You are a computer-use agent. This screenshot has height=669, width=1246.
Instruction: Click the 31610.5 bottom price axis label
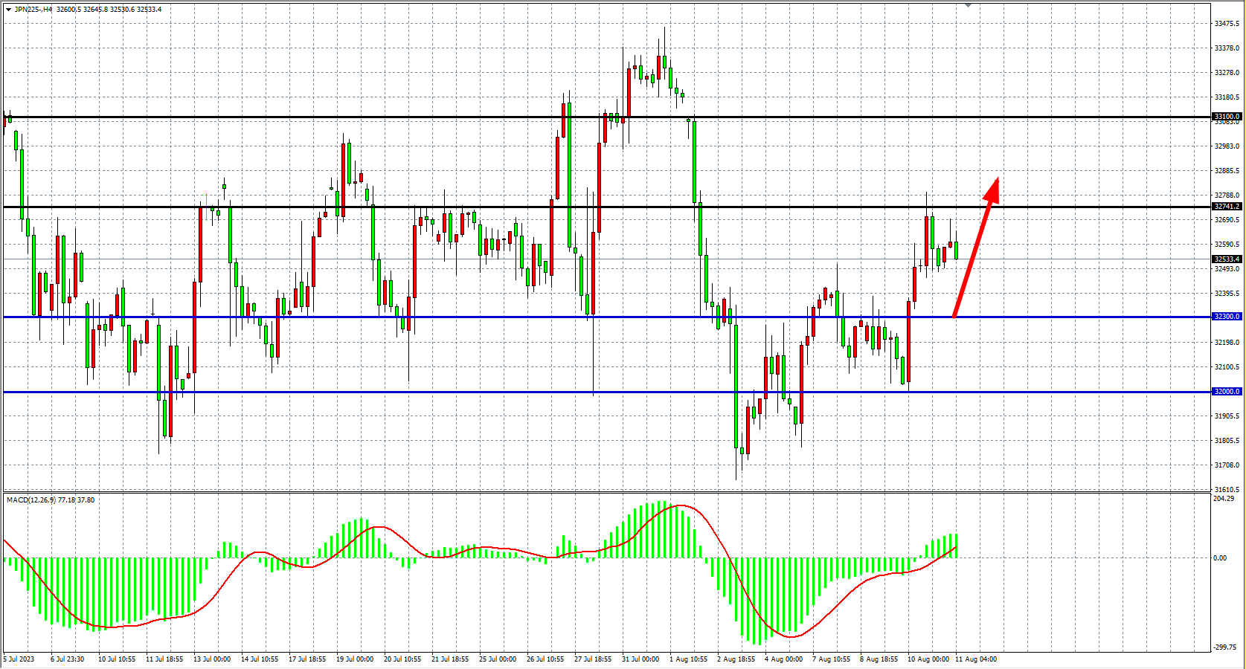pyautogui.click(x=1227, y=490)
